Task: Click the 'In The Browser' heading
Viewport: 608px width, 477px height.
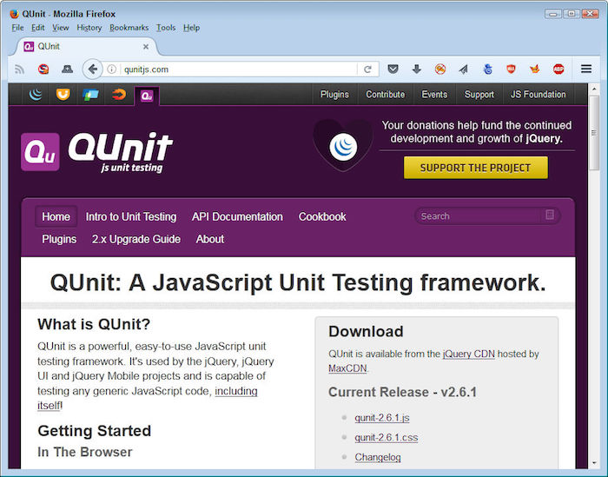Action: 85,452
